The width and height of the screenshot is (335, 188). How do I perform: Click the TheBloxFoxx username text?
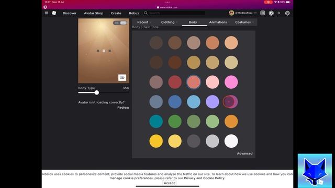click(x=243, y=13)
